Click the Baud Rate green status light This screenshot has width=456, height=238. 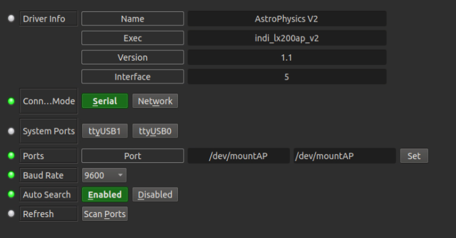[11, 175]
